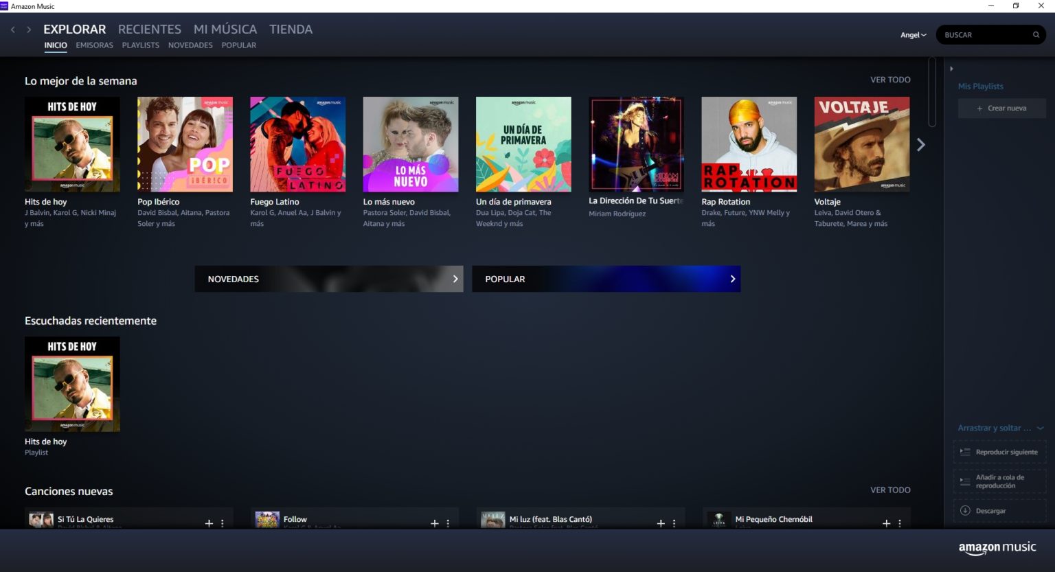Image resolution: width=1055 pixels, height=572 pixels.
Task: Open the EXPLORAR tab
Action: point(75,30)
